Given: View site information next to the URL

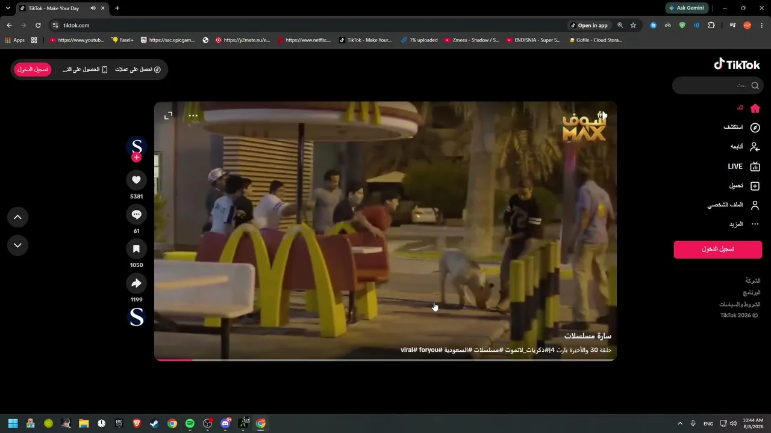Looking at the screenshot, I should pyautogui.click(x=55, y=25).
